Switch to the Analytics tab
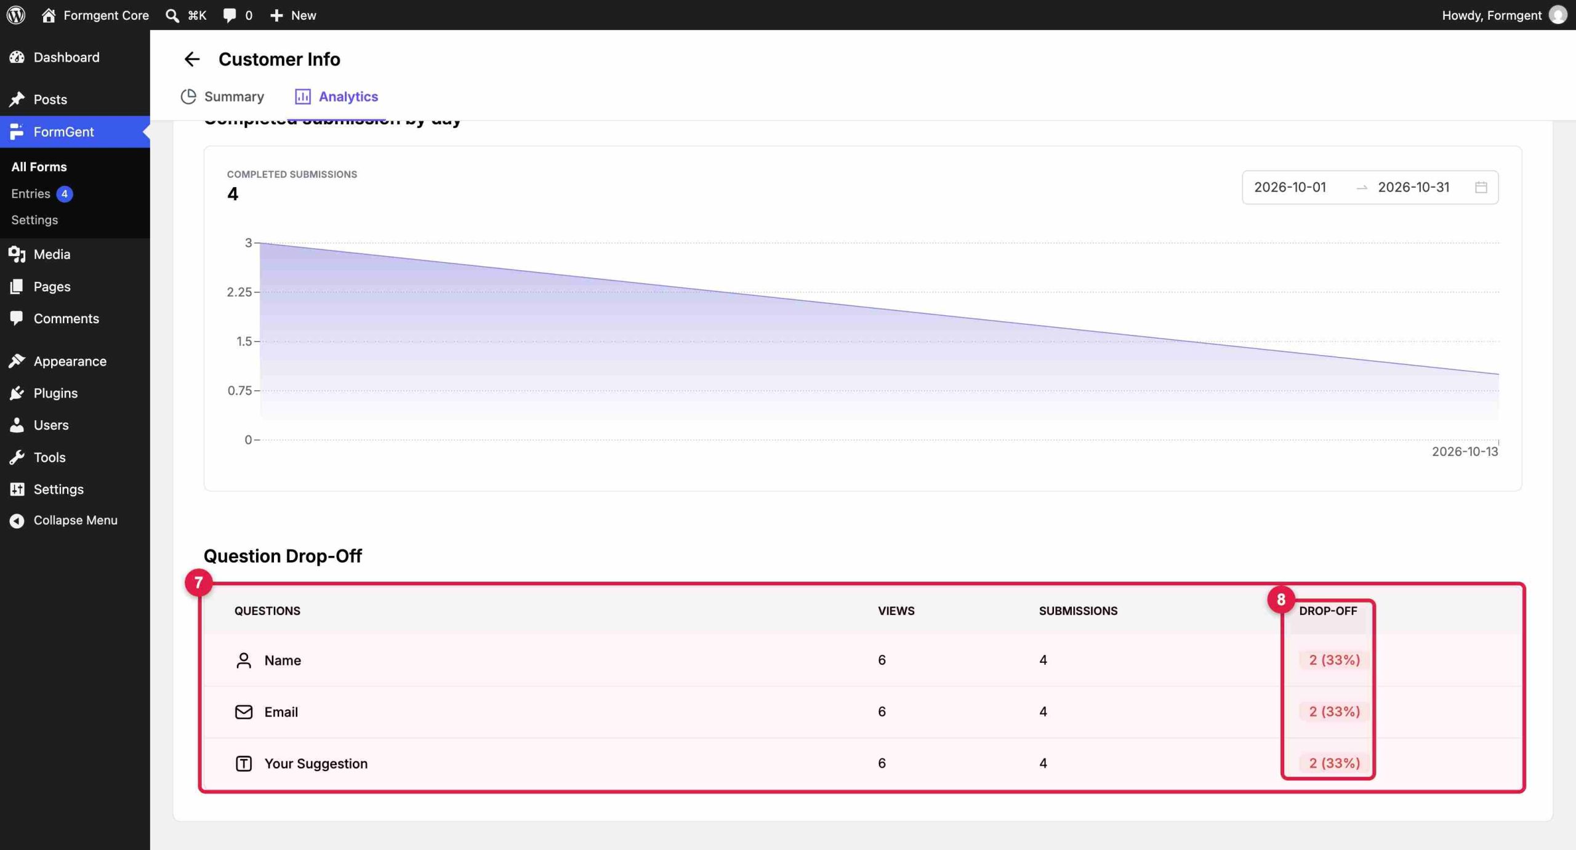The height and width of the screenshot is (850, 1576). pos(336,97)
